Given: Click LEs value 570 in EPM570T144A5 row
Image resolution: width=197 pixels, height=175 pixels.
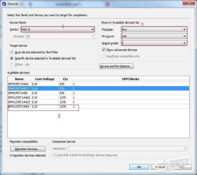Looking at the screenshot, I should (62, 84).
